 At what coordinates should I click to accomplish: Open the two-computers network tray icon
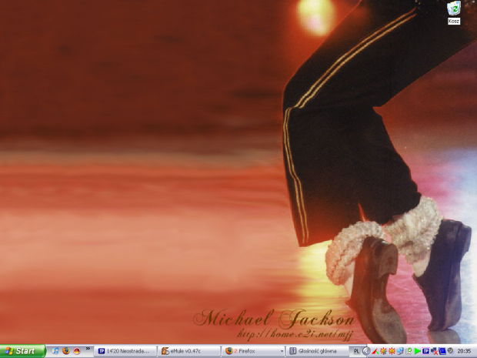pyautogui.click(x=400, y=351)
